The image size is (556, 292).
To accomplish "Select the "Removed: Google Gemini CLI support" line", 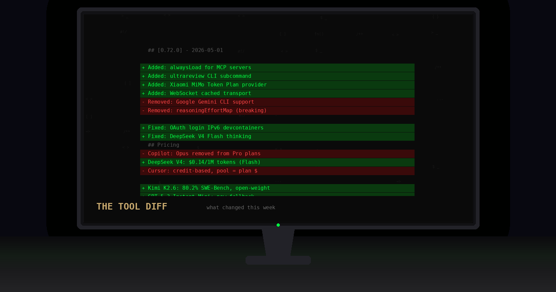I will (x=277, y=102).
